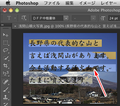
Task: Open the font style dropdown
Action: (84, 18)
